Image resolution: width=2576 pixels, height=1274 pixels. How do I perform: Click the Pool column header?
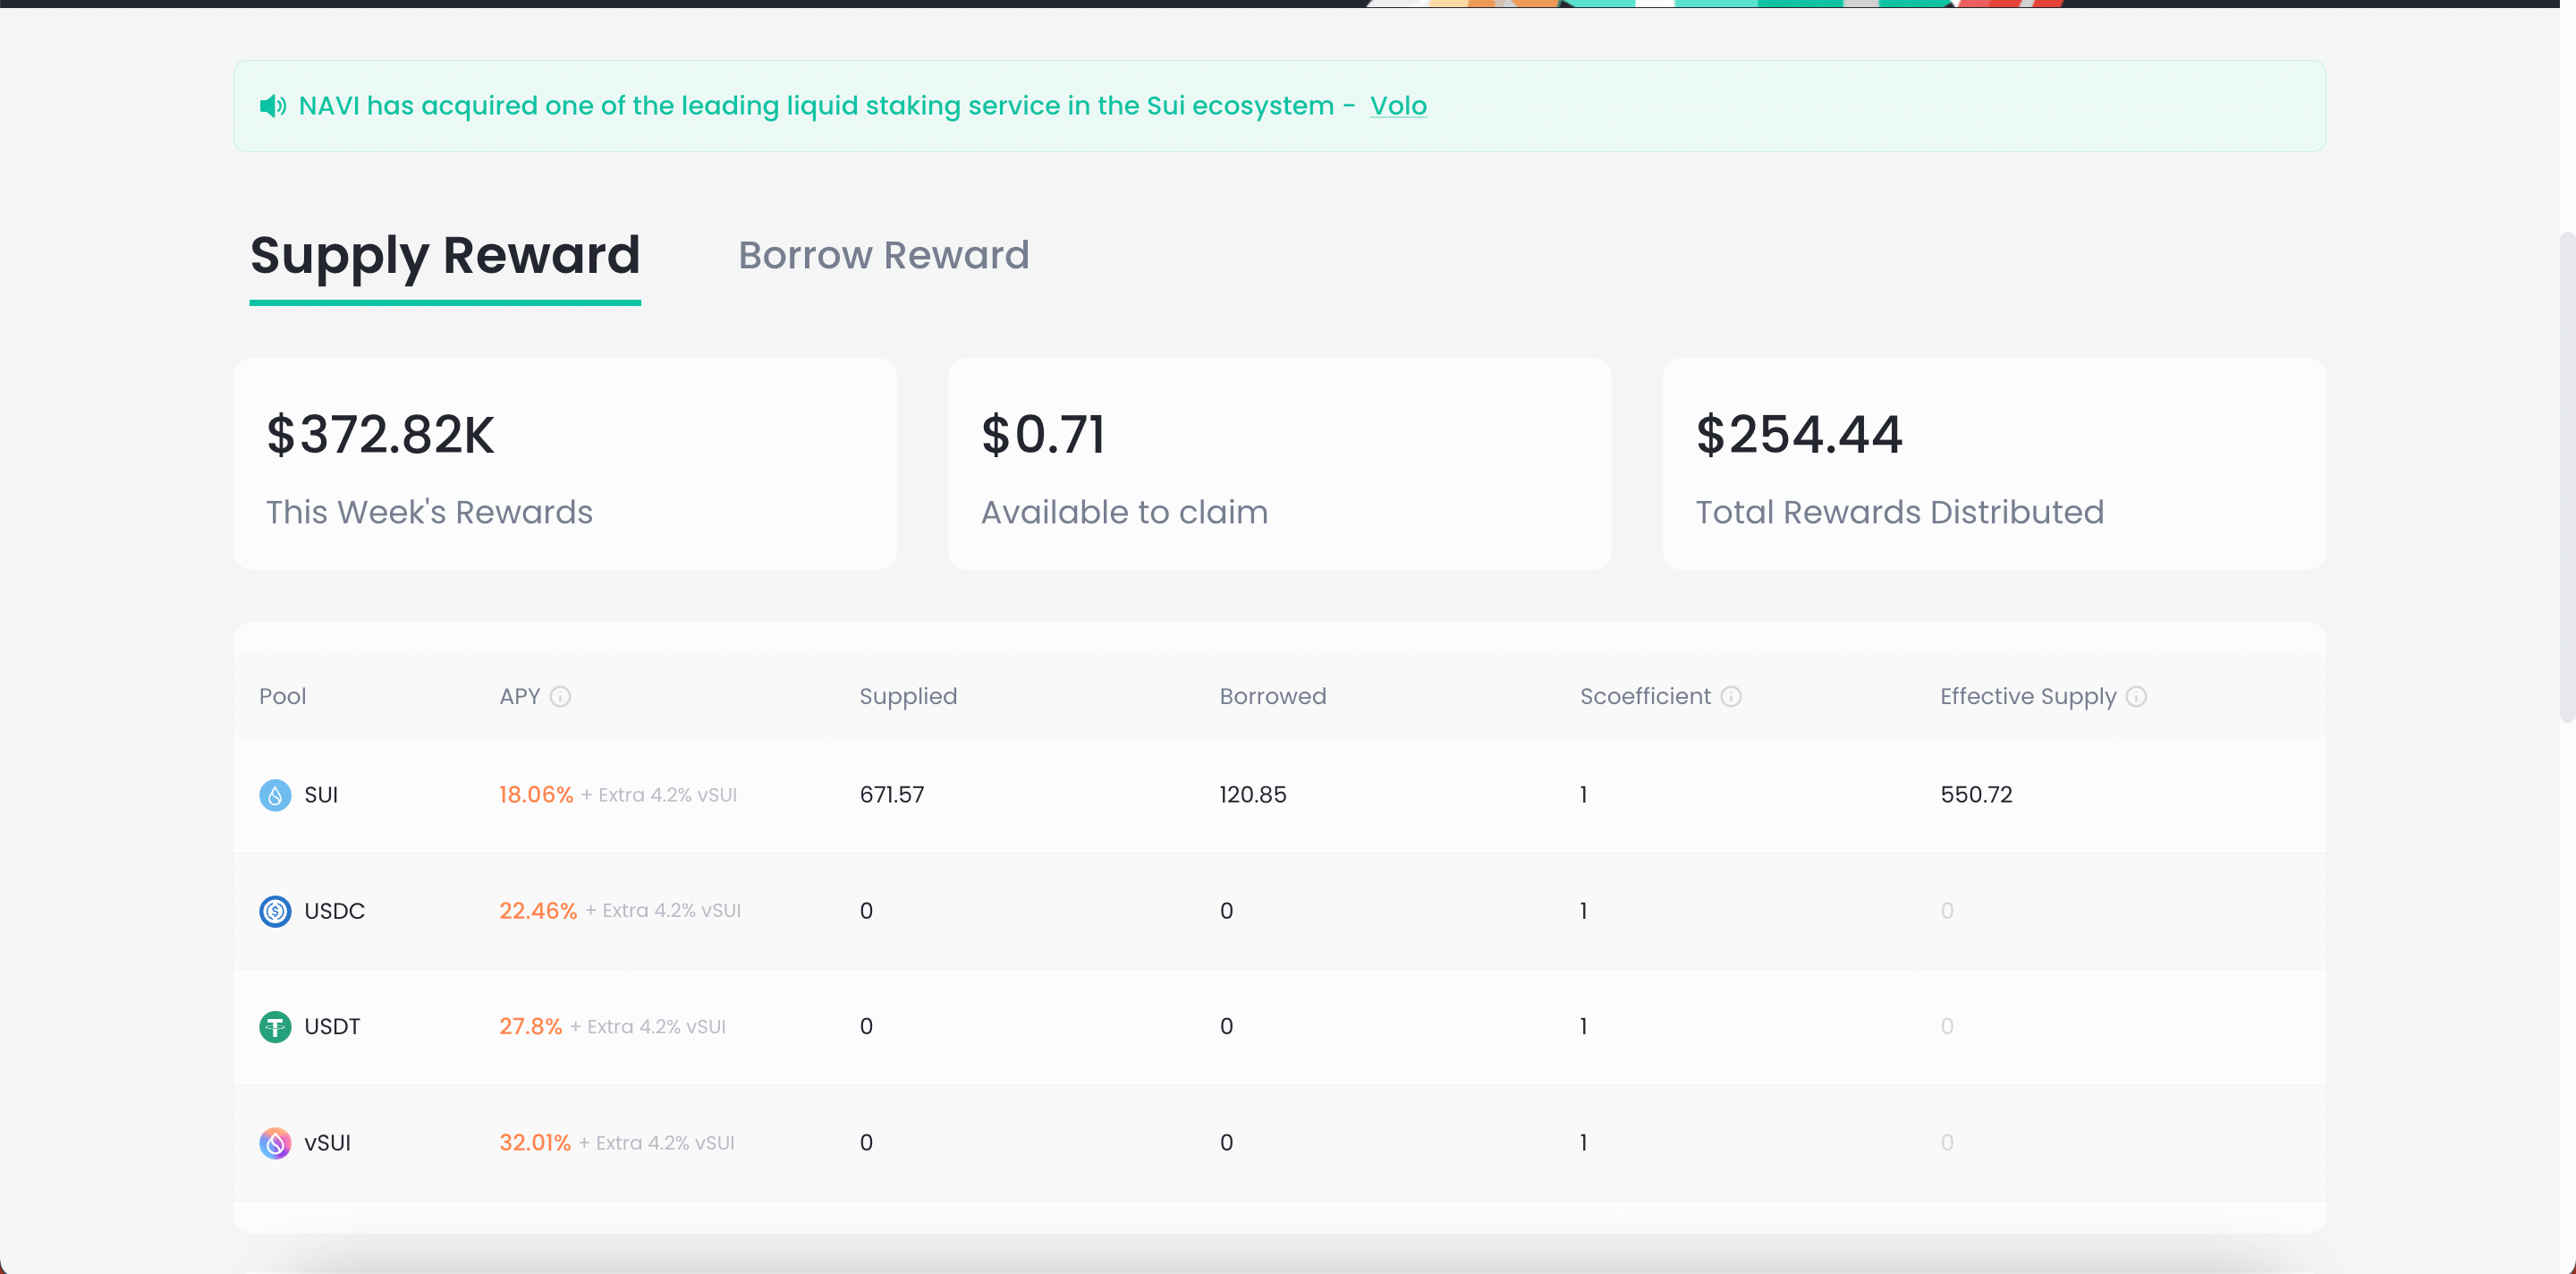[282, 697]
